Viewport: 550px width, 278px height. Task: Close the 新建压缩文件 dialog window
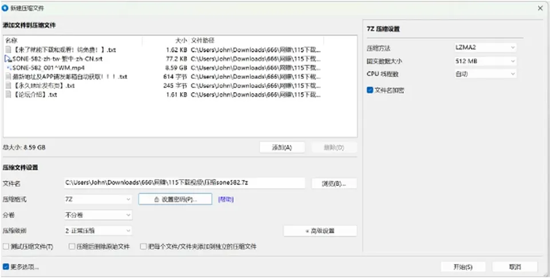(x=540, y=8)
